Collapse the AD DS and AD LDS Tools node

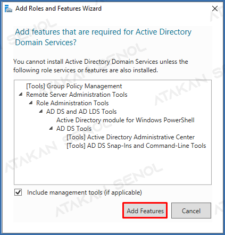point(41,111)
